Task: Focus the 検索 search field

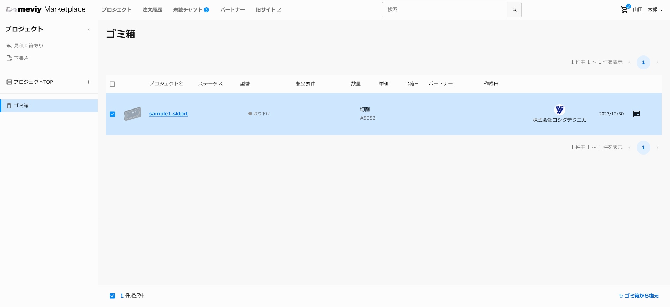Action: click(x=445, y=10)
